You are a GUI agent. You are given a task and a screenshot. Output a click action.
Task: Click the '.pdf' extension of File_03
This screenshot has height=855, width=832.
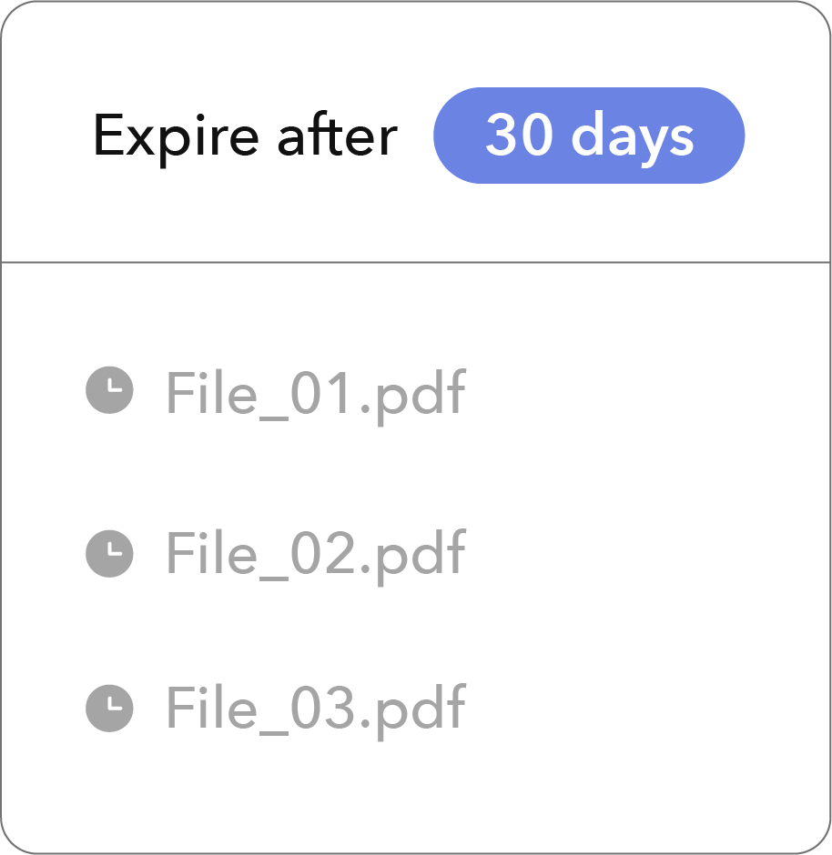[x=413, y=709]
